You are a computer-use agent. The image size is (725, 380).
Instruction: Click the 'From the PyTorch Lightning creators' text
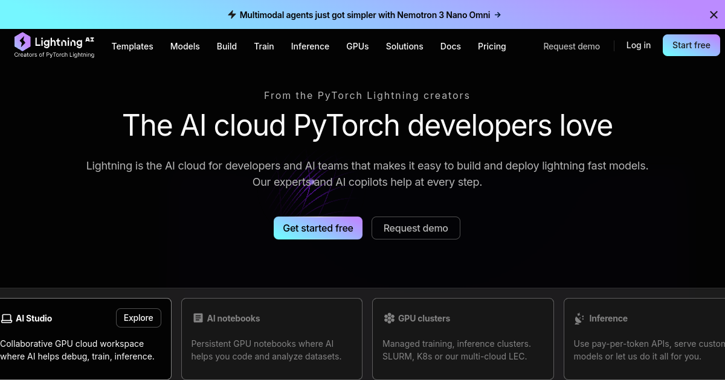pos(367,95)
